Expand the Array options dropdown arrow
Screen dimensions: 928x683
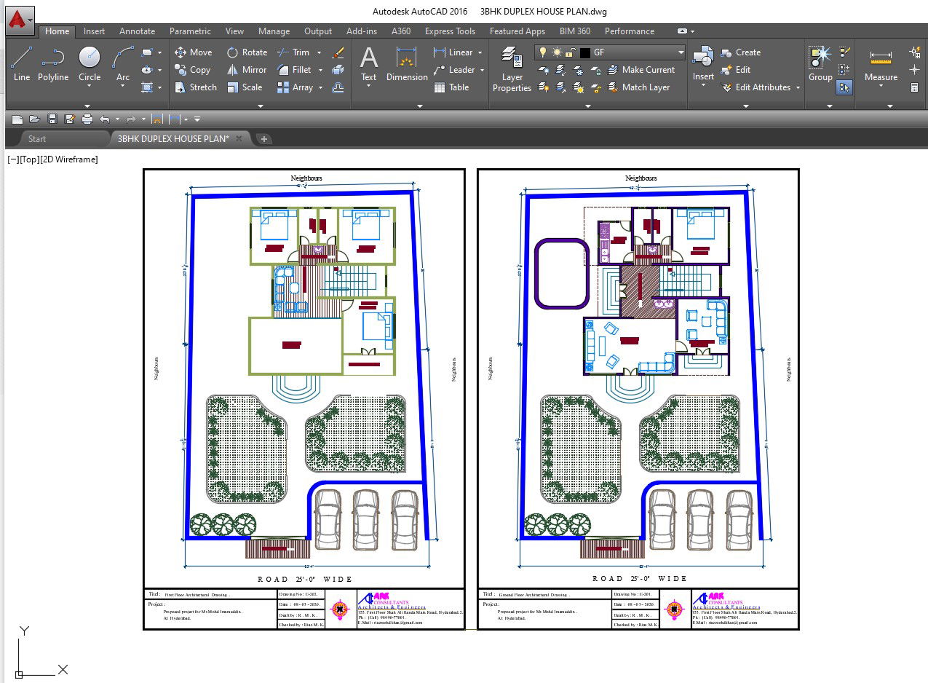click(x=319, y=87)
